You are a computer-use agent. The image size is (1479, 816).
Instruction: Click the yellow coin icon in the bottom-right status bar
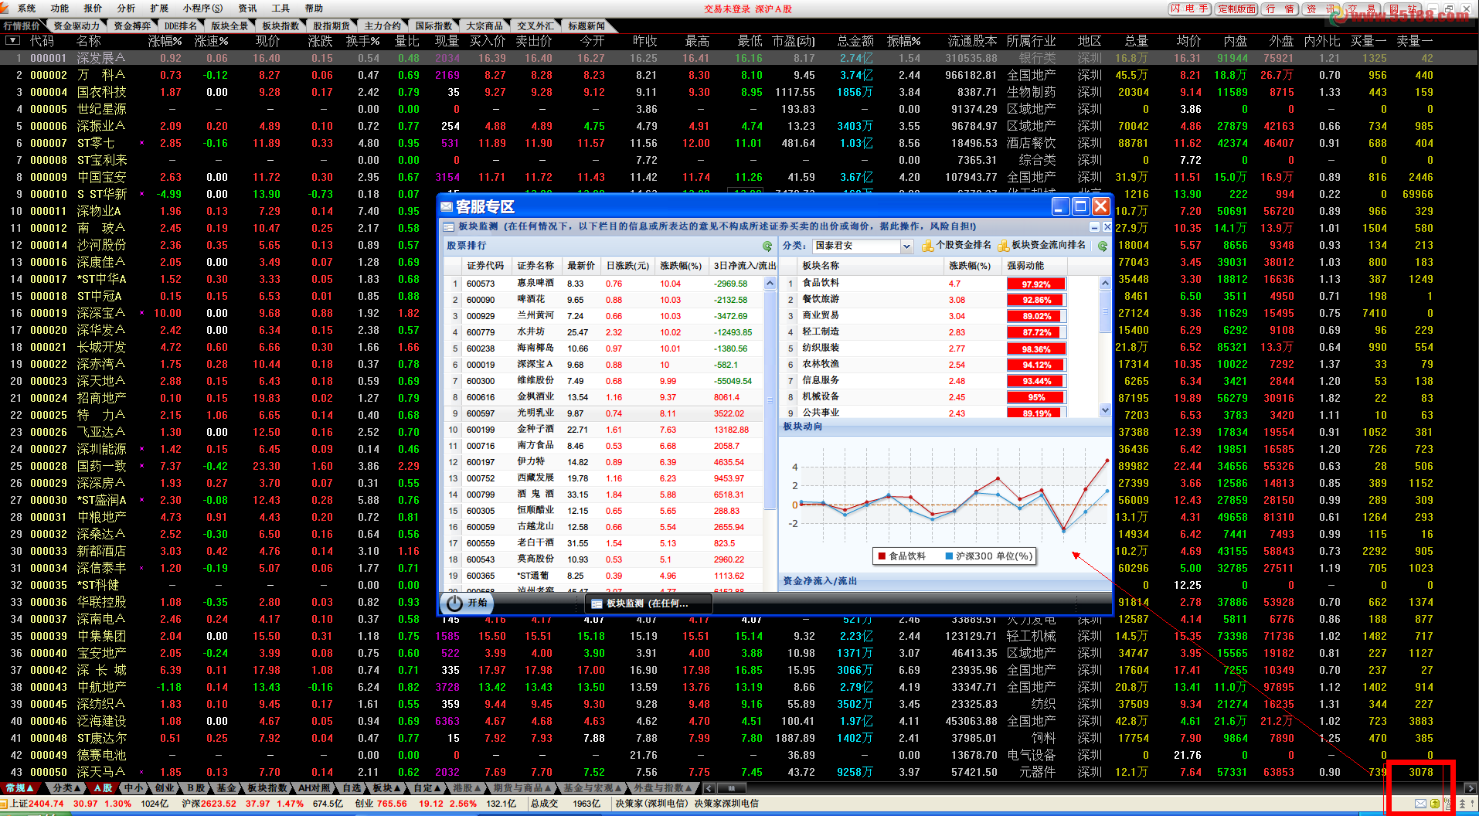click(x=1434, y=804)
